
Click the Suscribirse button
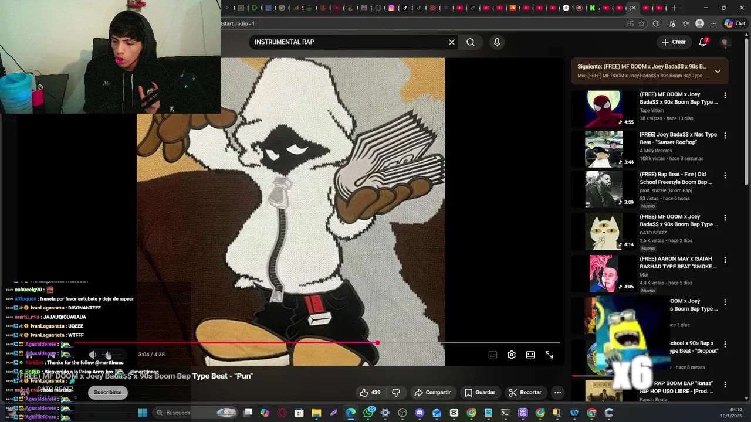click(108, 393)
